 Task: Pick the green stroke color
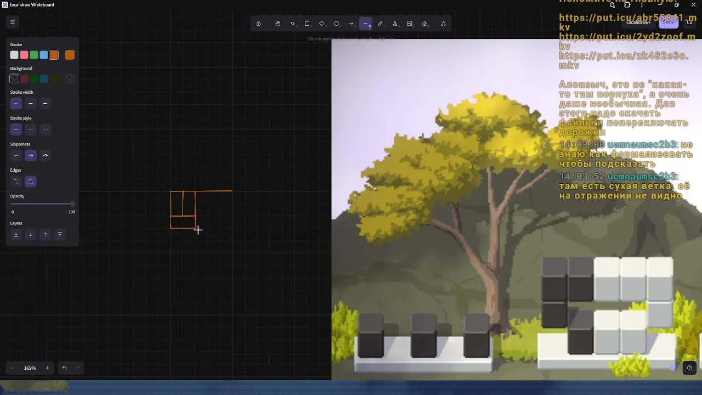tap(34, 55)
